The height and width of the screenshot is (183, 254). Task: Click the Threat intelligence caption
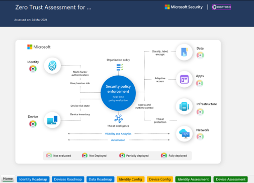(118, 126)
